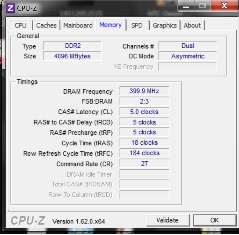The height and width of the screenshot is (235, 239).
Task: Open the About tab
Action: [x=192, y=25]
